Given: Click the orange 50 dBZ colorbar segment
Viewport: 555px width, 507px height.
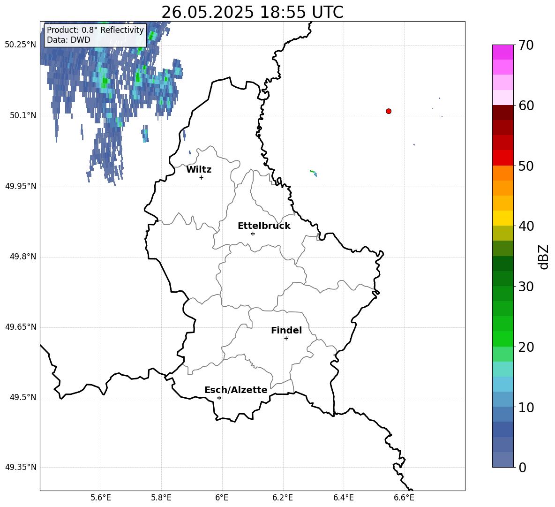Looking at the screenshot, I should pyautogui.click(x=502, y=173).
